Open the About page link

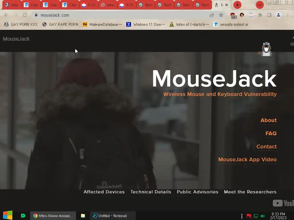[x=268, y=120]
